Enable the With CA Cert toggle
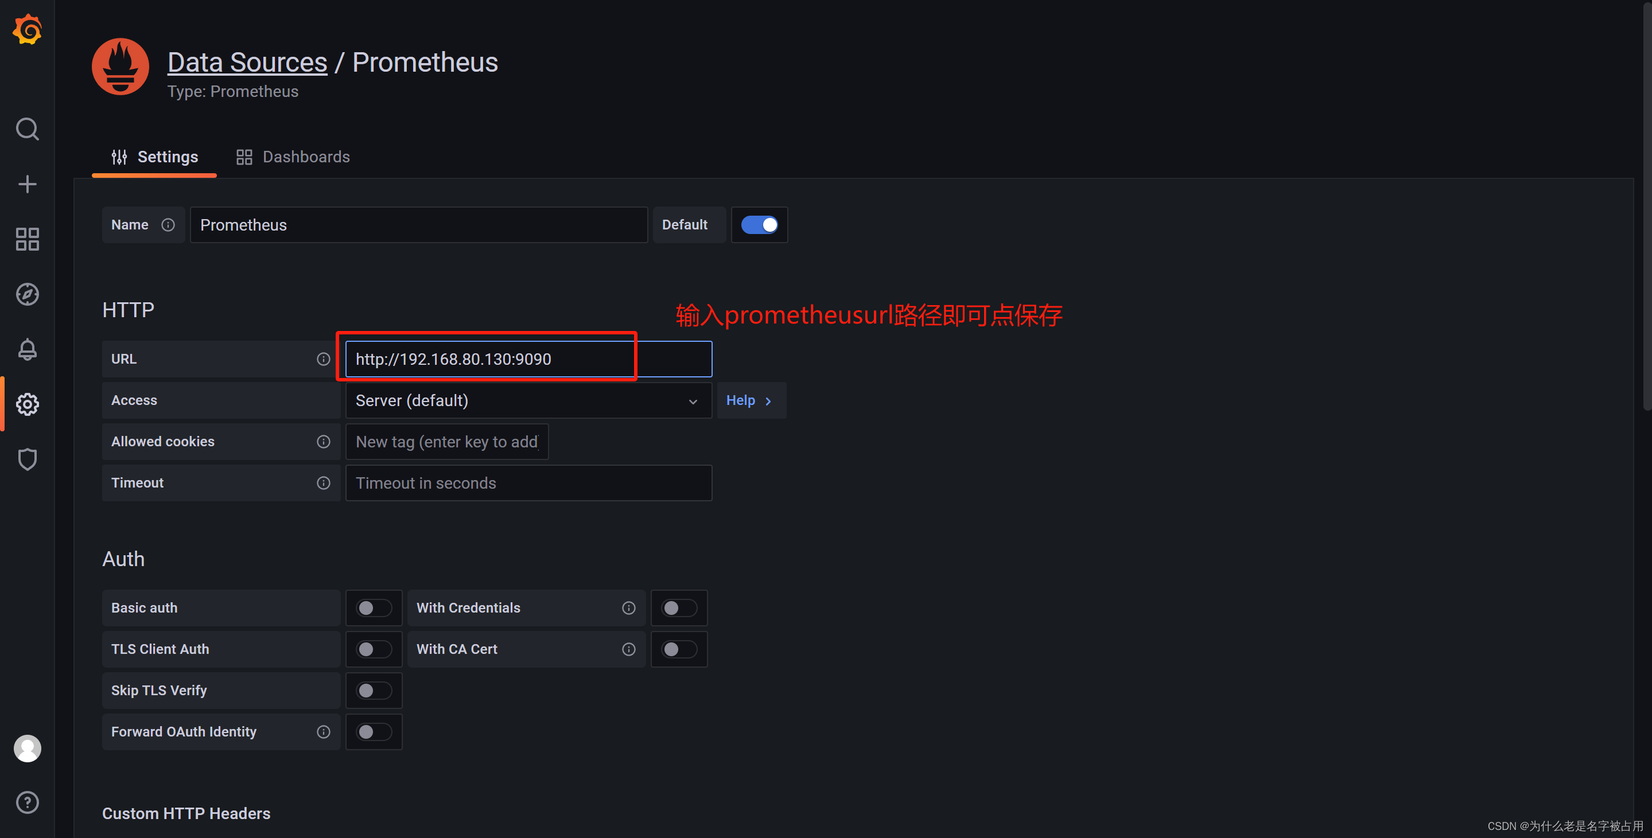 coord(679,649)
